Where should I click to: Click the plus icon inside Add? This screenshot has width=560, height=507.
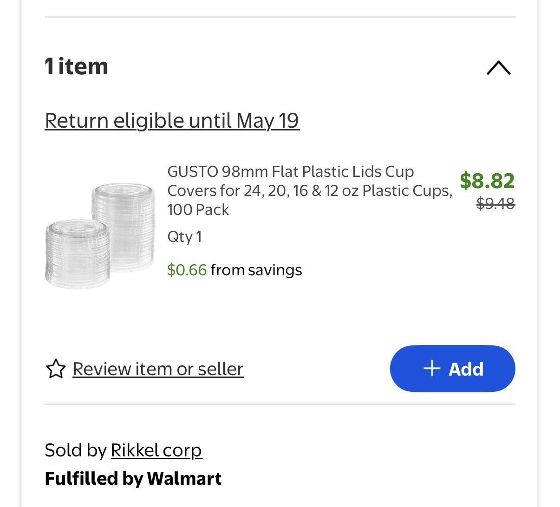(432, 368)
